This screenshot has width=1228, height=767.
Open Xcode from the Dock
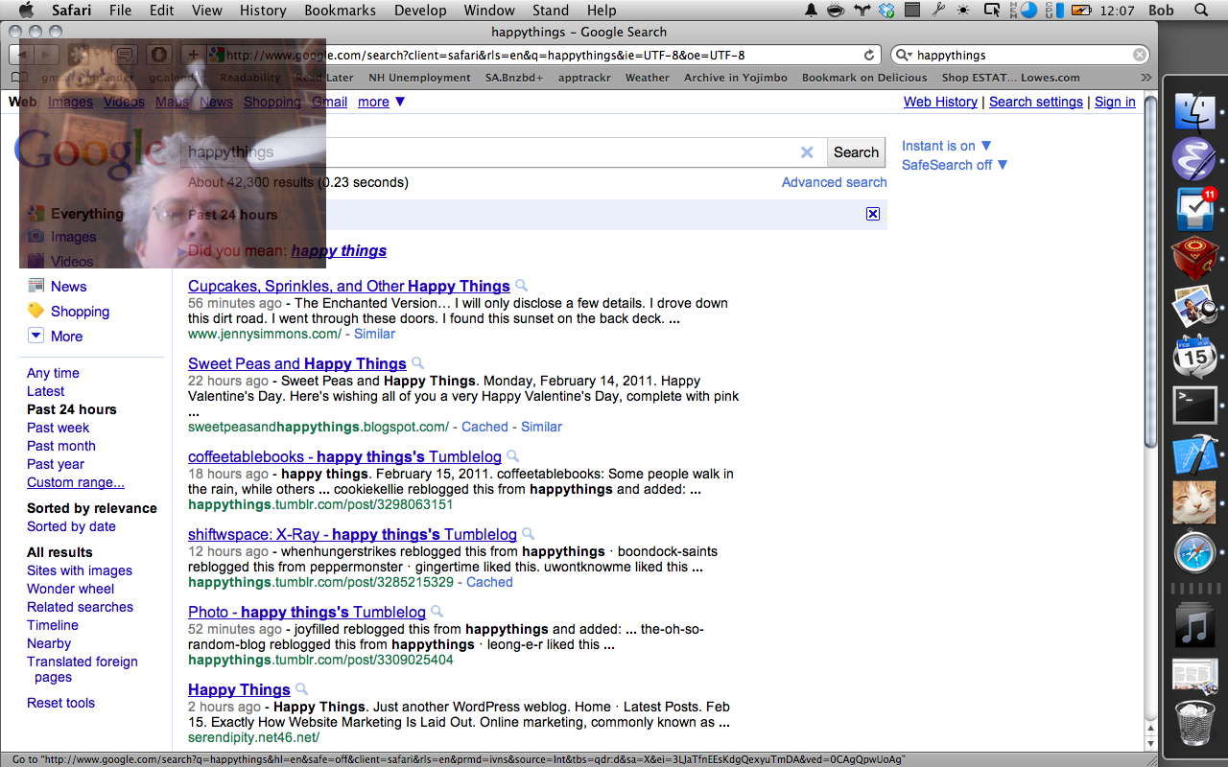(1194, 454)
